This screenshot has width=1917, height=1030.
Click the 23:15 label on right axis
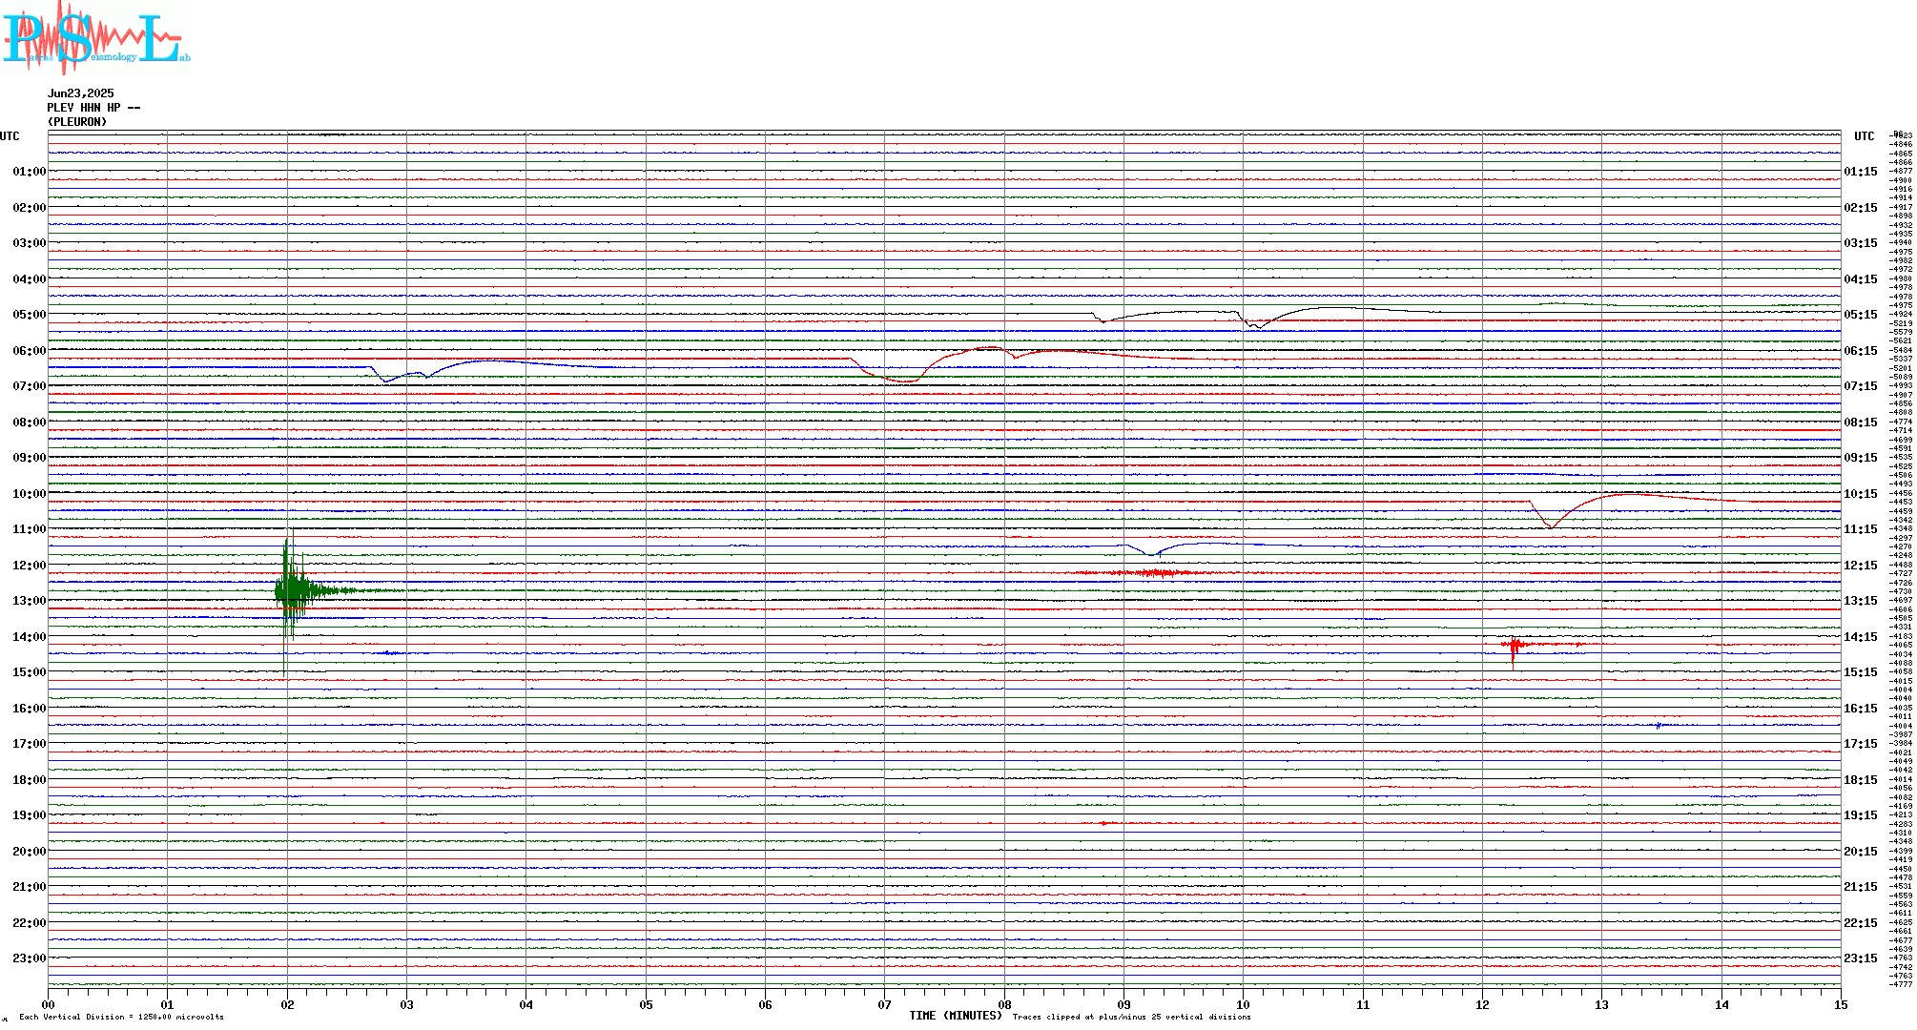[x=1861, y=958]
